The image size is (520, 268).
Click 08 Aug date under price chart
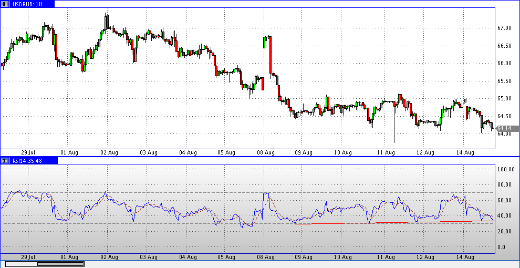pyautogui.click(x=265, y=152)
